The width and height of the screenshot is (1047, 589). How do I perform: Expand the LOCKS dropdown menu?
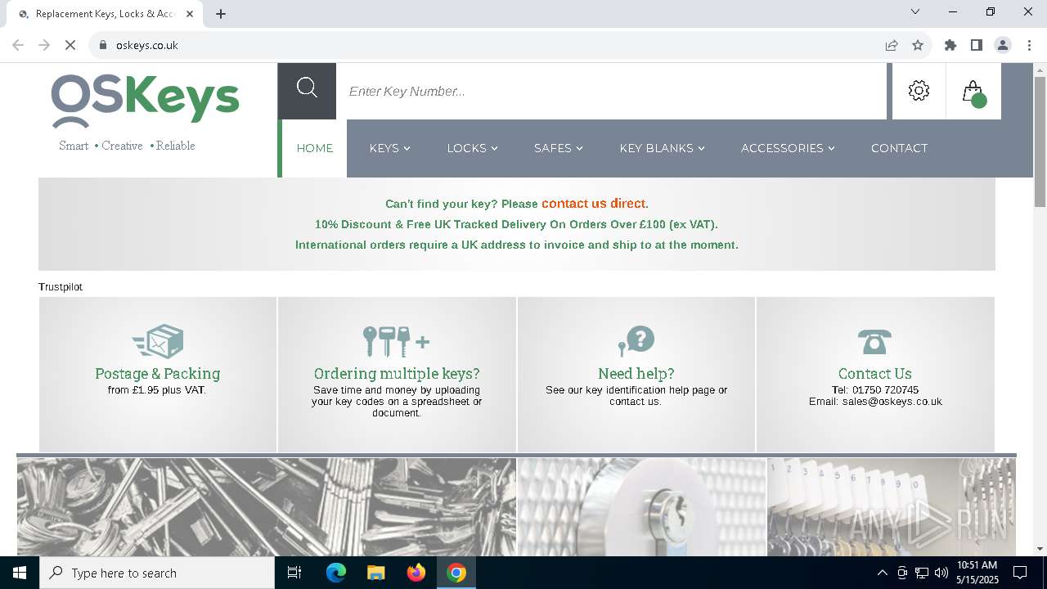tap(472, 148)
